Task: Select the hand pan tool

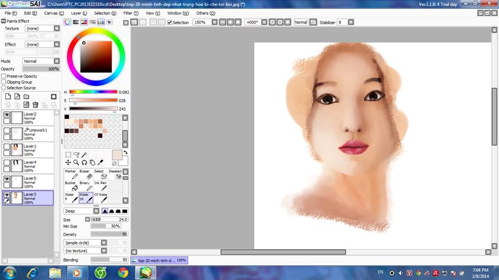Action: point(92,163)
